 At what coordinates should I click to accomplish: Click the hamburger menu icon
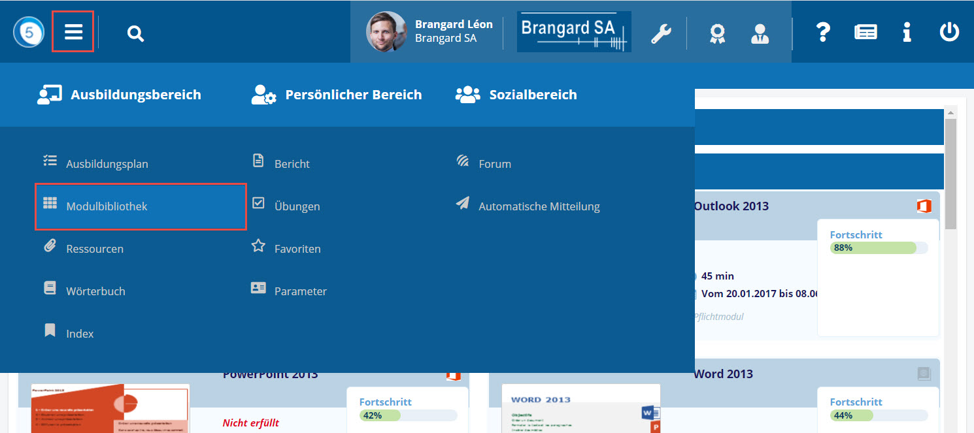(x=73, y=31)
